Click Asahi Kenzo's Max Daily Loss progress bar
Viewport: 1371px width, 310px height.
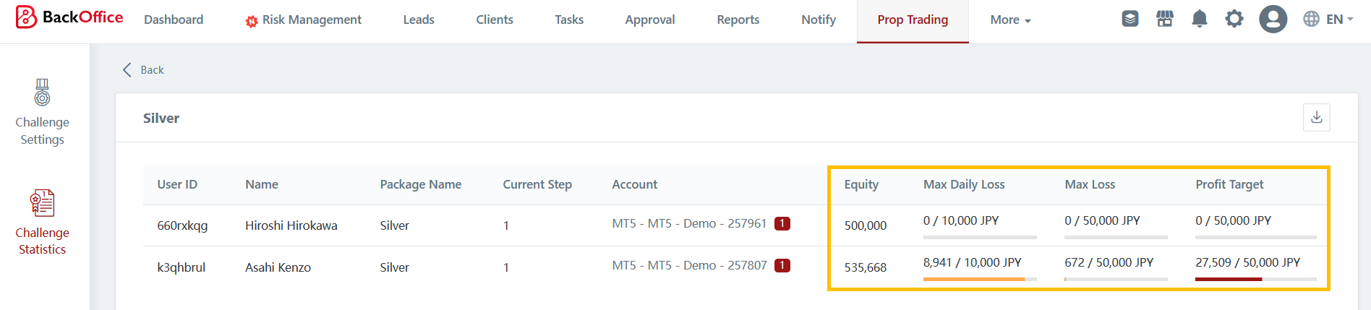point(979,279)
